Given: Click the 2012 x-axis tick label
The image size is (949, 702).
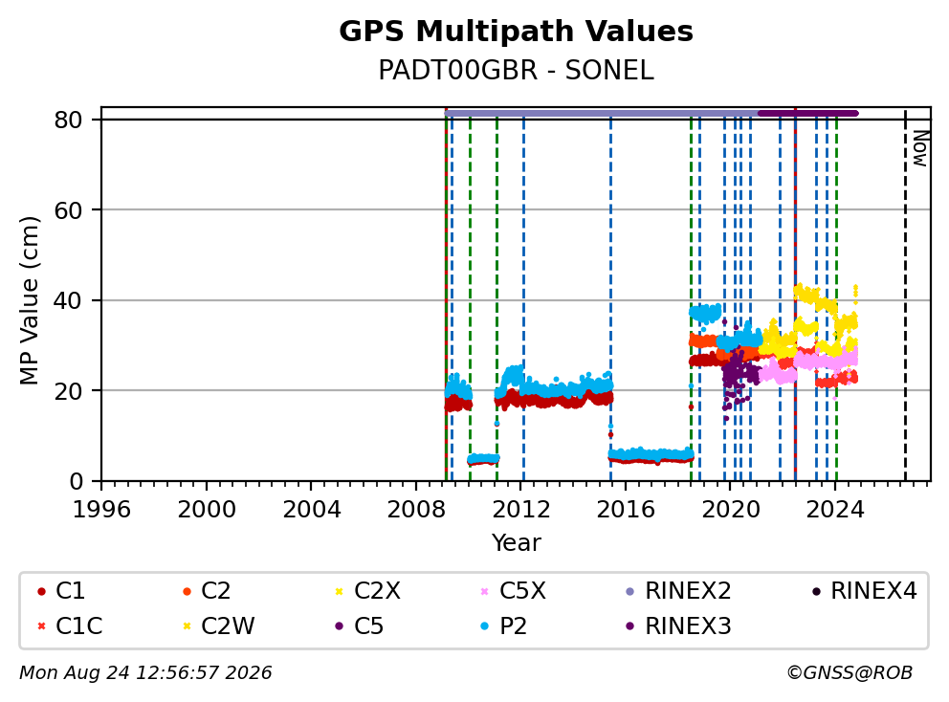Looking at the screenshot, I should pos(521,510).
